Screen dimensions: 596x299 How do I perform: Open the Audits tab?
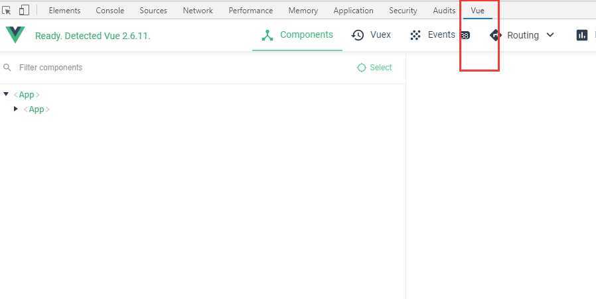[x=444, y=11]
